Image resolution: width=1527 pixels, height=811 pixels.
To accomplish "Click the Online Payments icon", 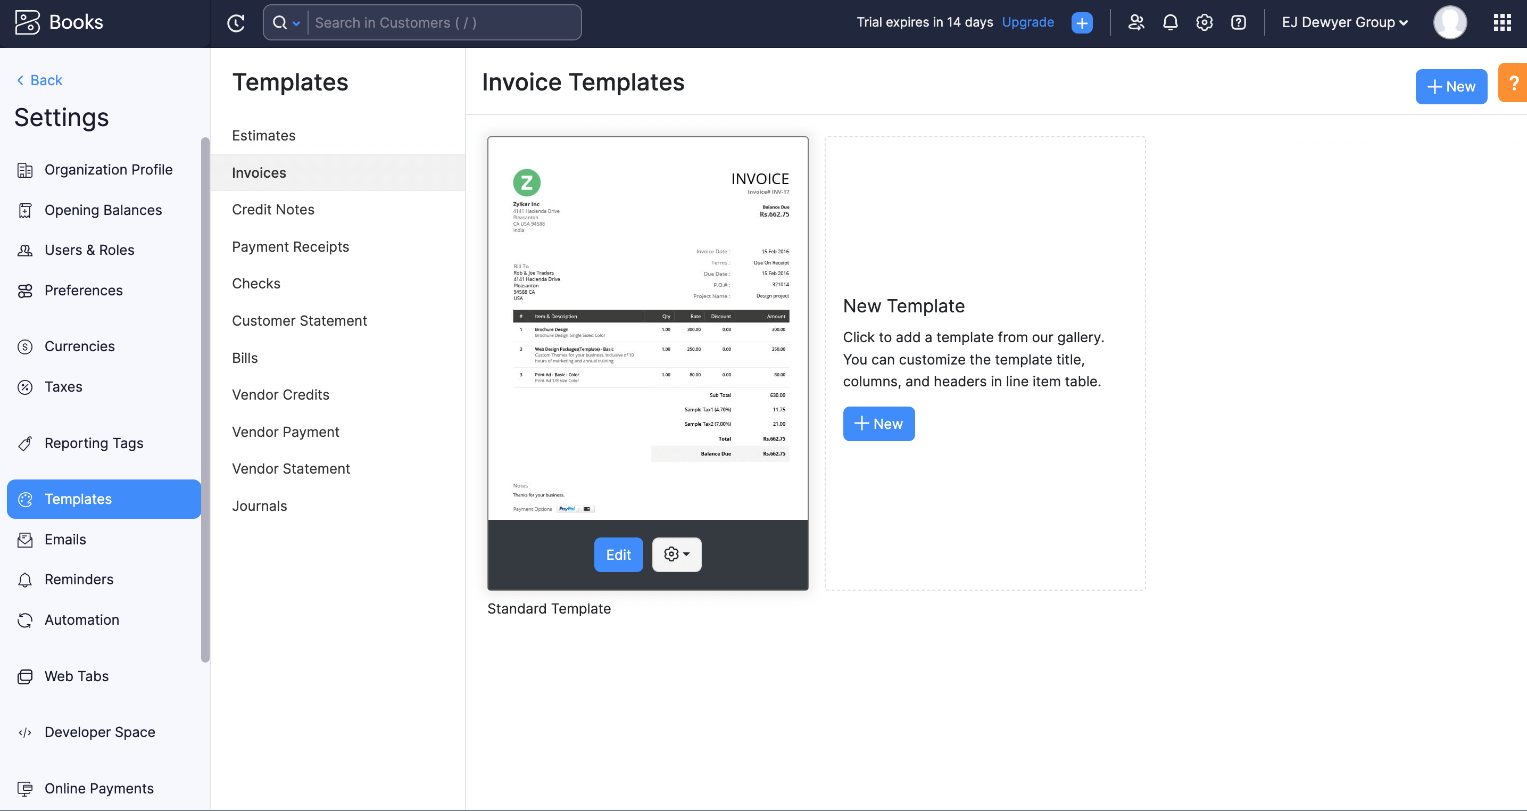I will click(25, 789).
